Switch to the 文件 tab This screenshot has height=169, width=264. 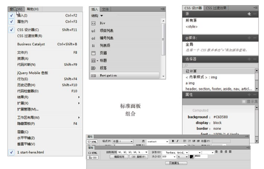pos(105,9)
